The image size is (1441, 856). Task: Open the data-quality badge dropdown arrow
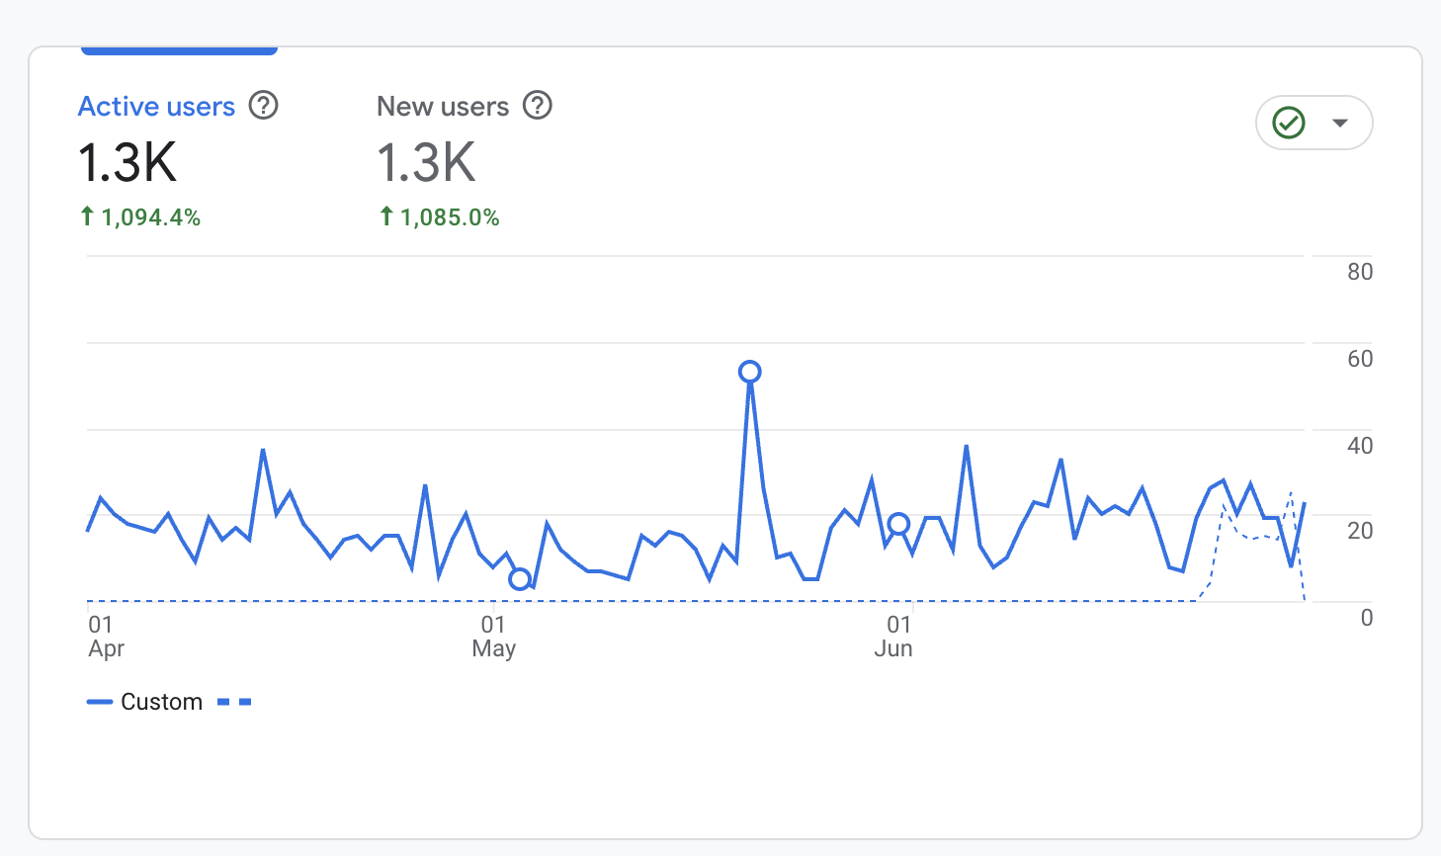(x=1340, y=122)
